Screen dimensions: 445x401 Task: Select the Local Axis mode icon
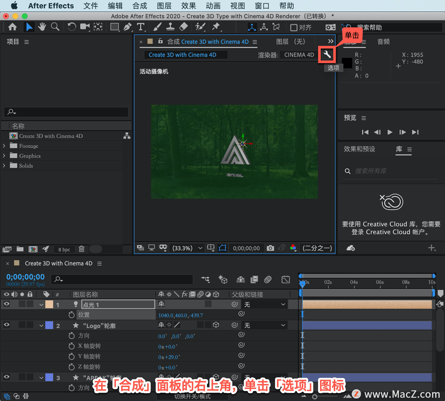(252, 27)
